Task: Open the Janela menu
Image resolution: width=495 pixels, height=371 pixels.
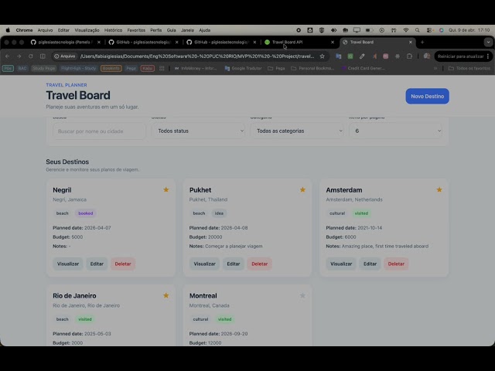Action: [187, 30]
